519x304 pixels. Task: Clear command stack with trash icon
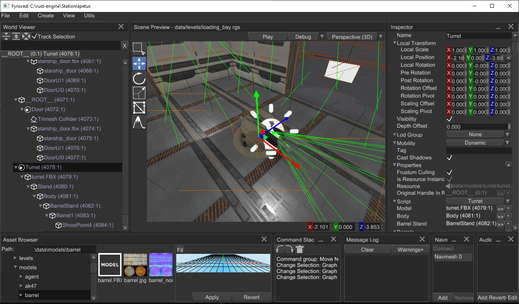300,250
